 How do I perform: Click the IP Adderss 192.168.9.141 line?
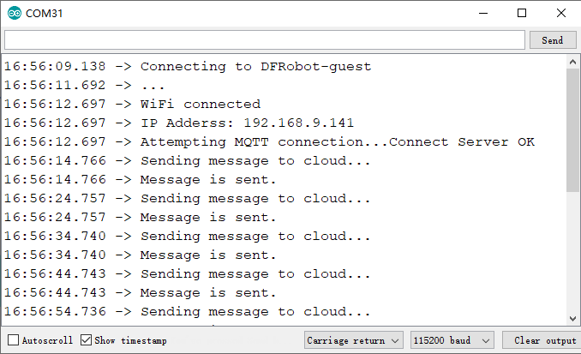[x=179, y=123]
